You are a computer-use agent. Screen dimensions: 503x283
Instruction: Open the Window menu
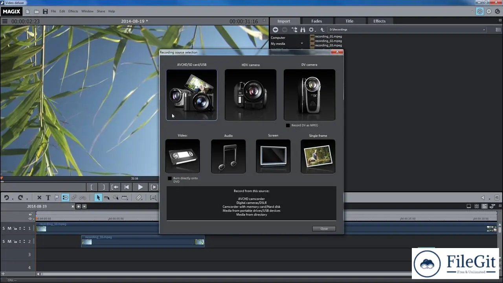click(87, 11)
